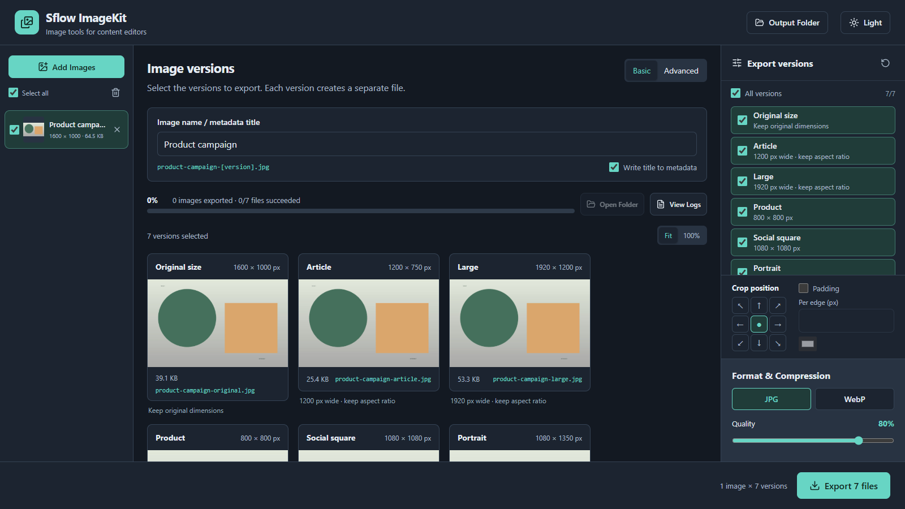
Task: Open the Output Folder
Action: [x=787, y=23]
